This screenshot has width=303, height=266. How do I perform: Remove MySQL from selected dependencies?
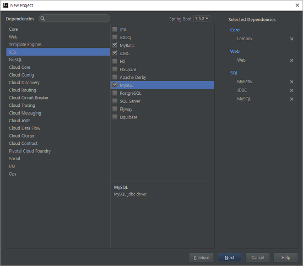coord(291,99)
